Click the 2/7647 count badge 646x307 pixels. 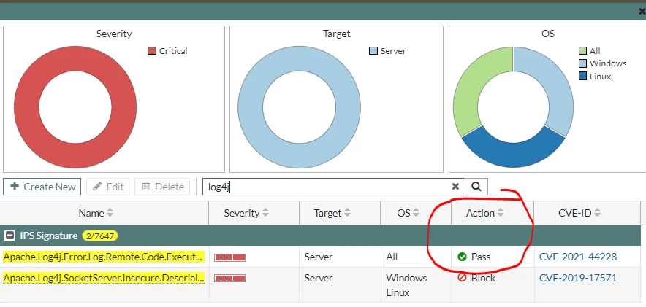[100, 236]
